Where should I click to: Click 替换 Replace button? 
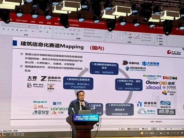click(x=160, y=39)
